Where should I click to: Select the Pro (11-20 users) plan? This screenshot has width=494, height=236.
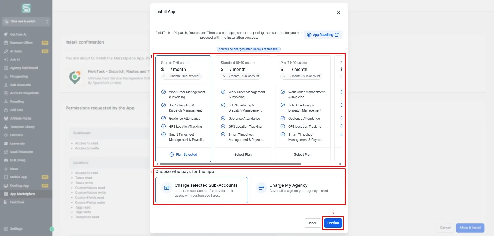302,155
